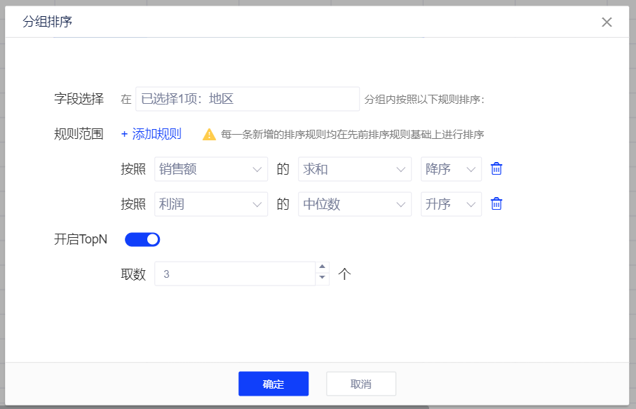The height and width of the screenshot is (409, 636).
Task: Open the 求和 aggregation dropdown
Action: (354, 169)
